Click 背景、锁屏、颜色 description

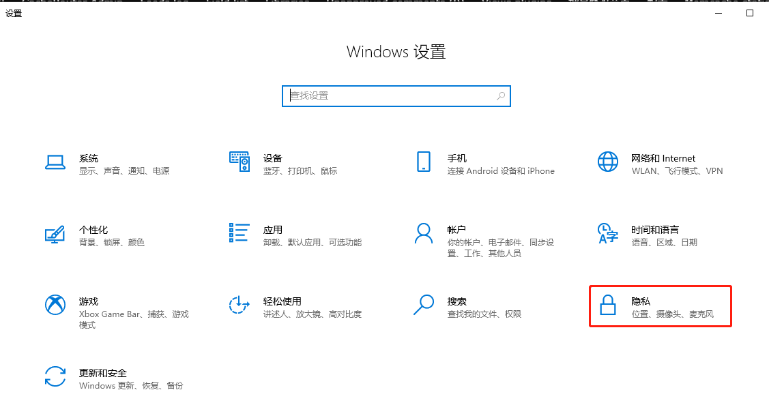point(112,243)
